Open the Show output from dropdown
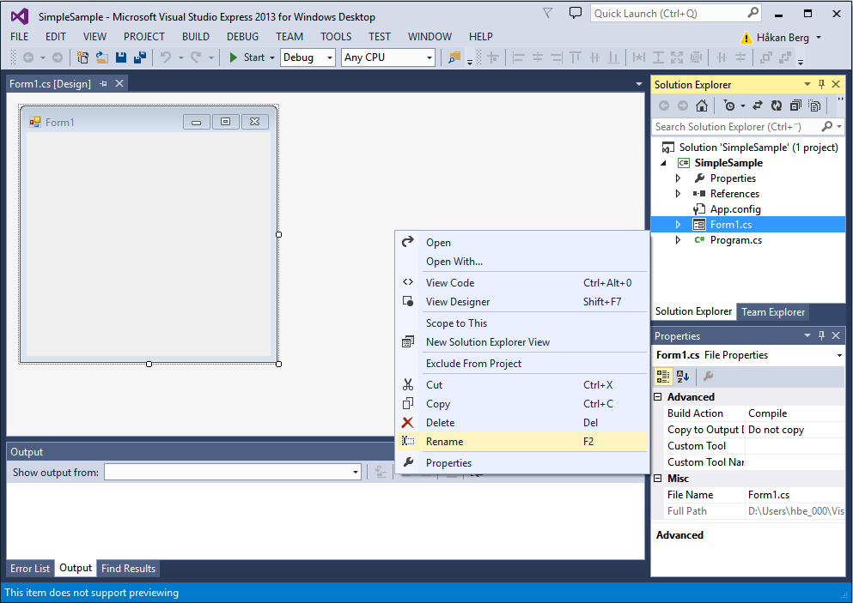This screenshot has height=603, width=853. pos(356,472)
